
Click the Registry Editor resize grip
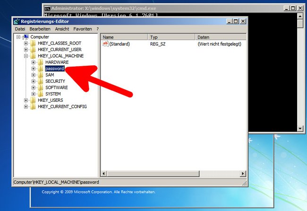[x=245, y=183]
